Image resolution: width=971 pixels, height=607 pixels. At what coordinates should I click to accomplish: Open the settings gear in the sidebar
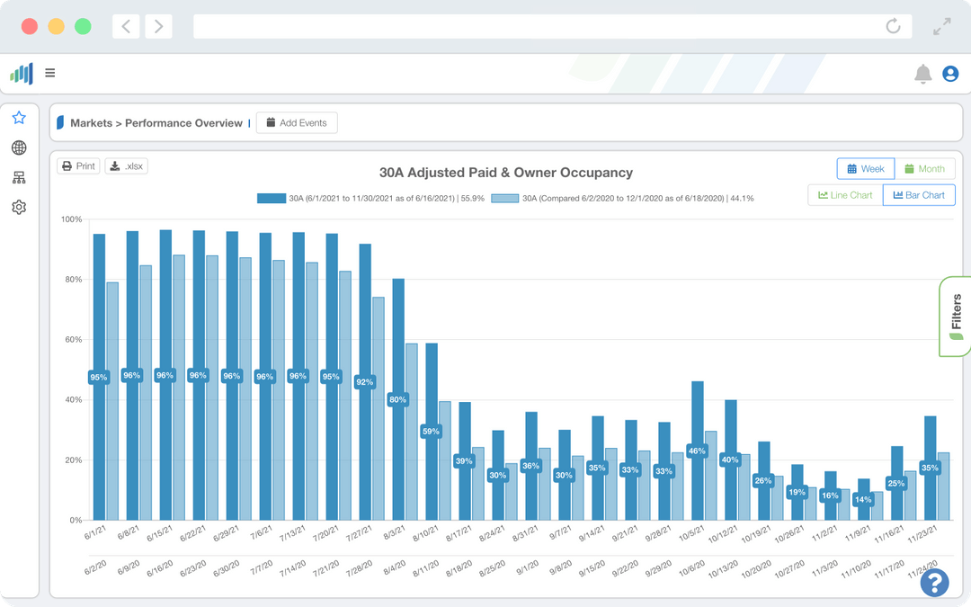19,207
